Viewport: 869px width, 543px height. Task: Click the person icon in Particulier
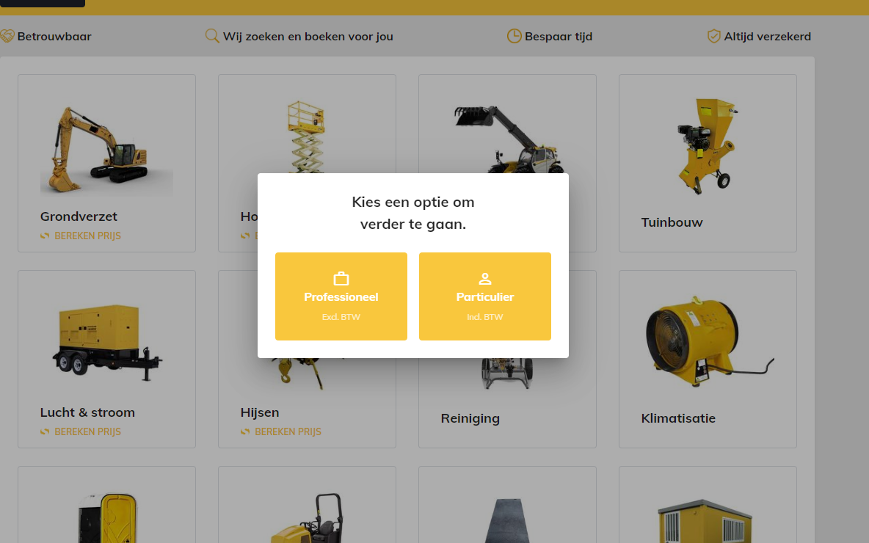(x=485, y=278)
